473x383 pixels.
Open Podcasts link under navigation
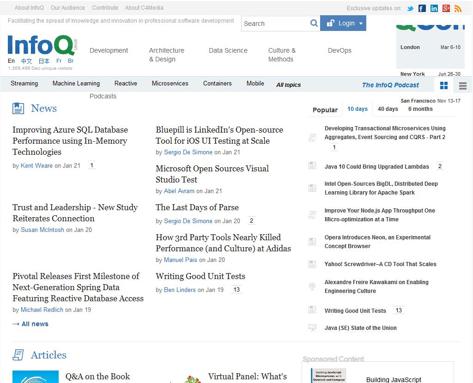[103, 96]
